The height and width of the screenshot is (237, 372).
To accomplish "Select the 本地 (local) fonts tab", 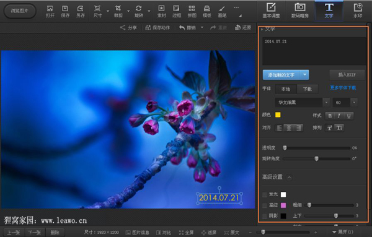I will click(286, 89).
